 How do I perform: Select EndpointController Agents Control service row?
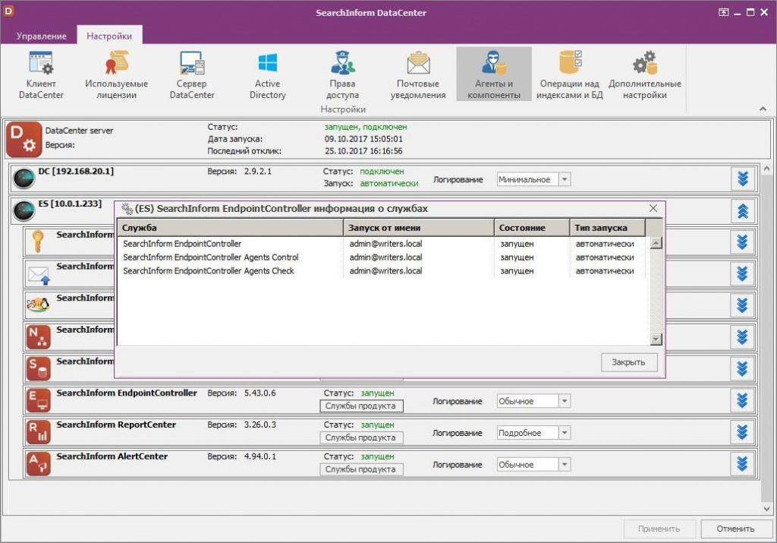[x=382, y=257]
